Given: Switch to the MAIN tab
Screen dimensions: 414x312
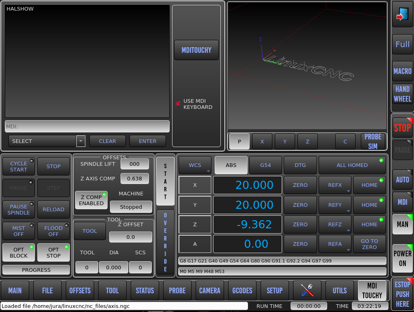Looking at the screenshot, I should coord(15,290).
